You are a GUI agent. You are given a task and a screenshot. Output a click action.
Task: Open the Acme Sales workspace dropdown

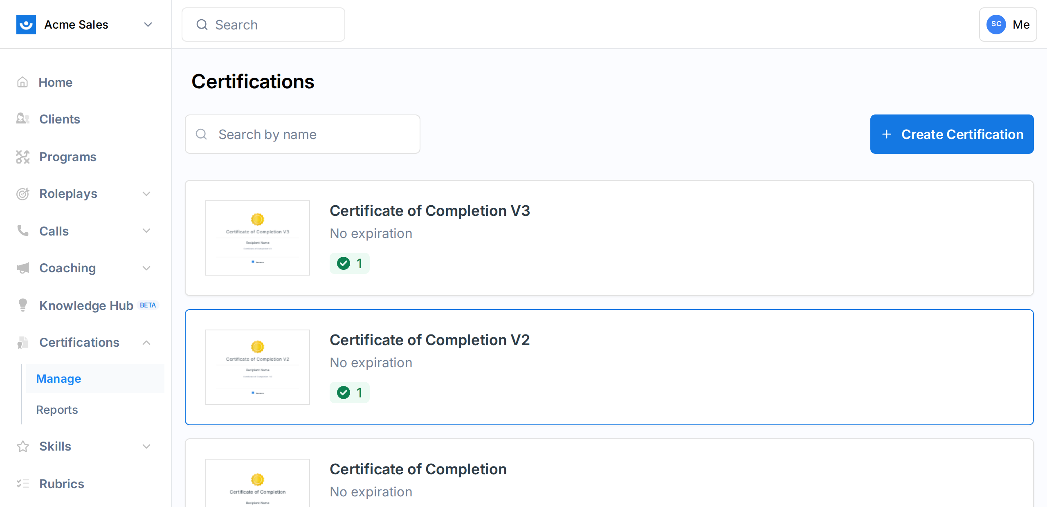148,25
